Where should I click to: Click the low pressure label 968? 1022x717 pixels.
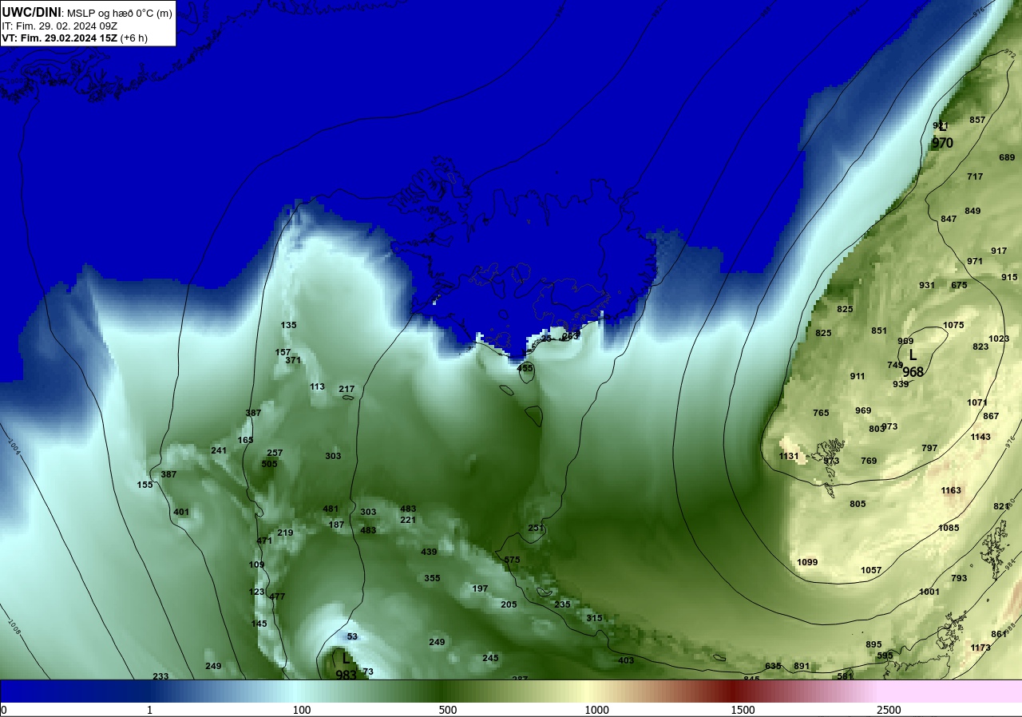pos(913,372)
